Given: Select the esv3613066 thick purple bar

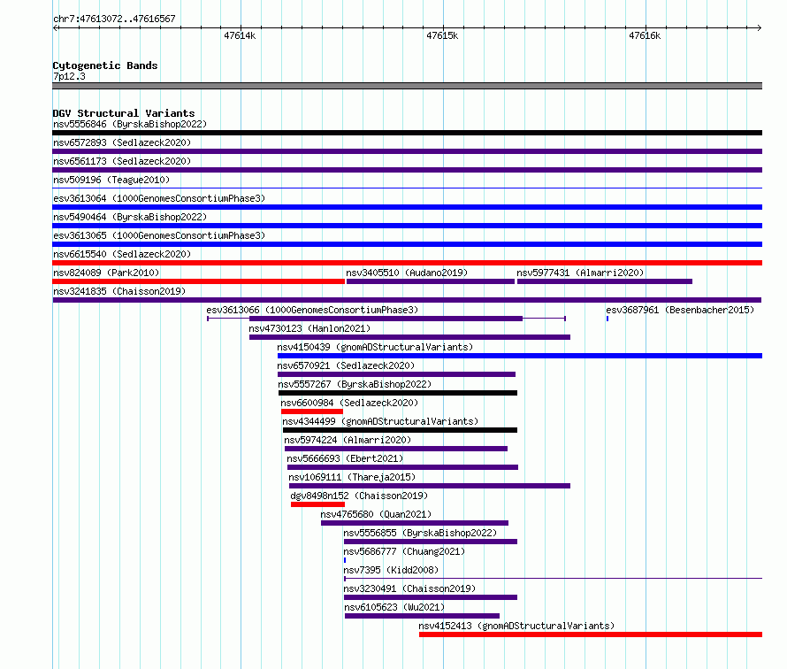Looking at the screenshot, I should (386, 319).
